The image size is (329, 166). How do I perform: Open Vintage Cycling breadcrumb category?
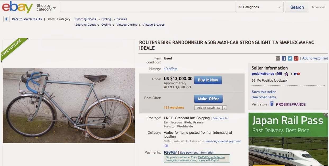127,25
